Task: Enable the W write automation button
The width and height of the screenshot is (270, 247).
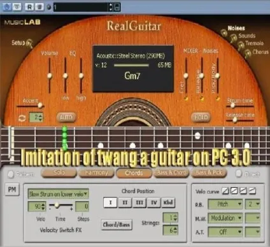Action: pos(39,7)
